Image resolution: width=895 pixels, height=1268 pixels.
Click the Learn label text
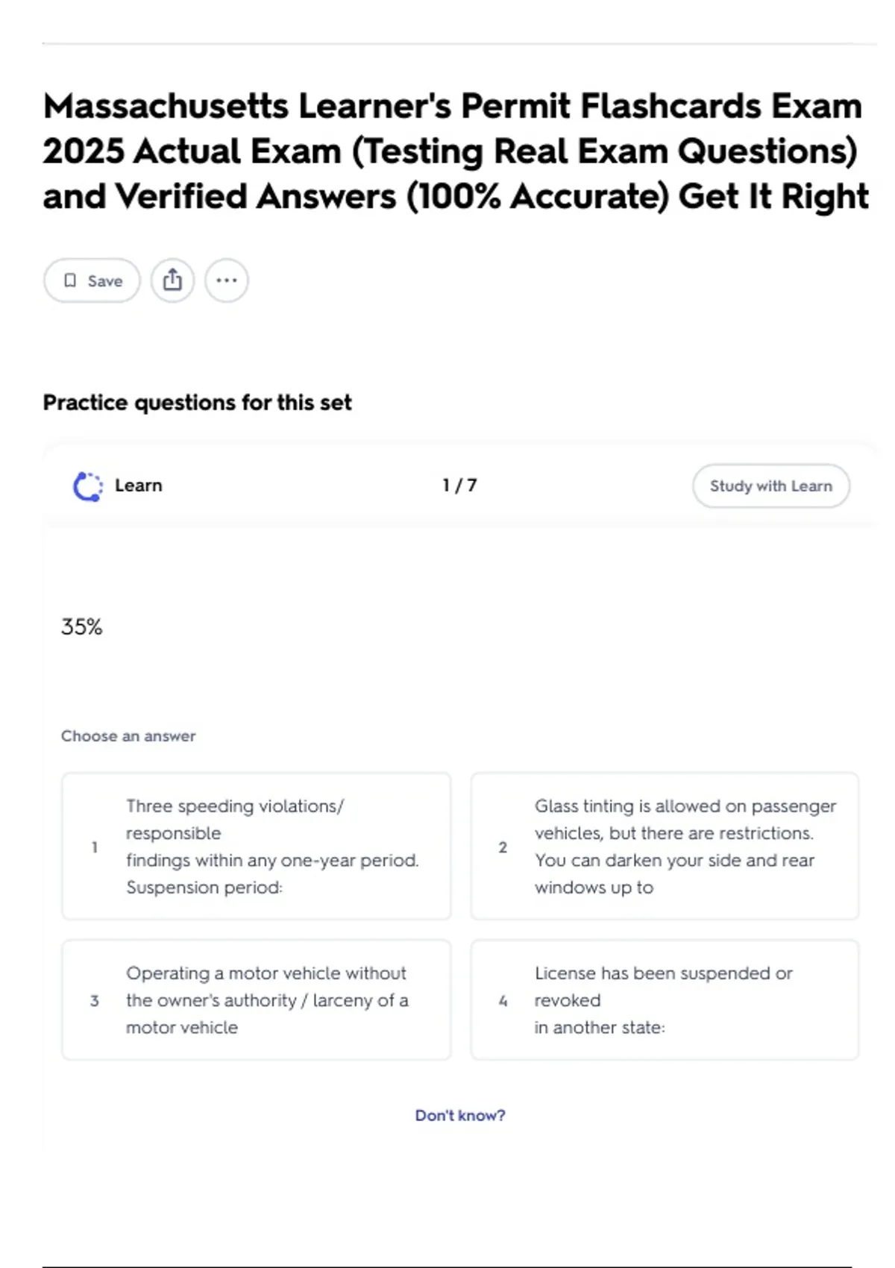click(139, 486)
